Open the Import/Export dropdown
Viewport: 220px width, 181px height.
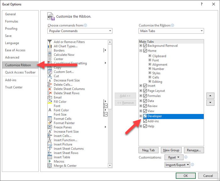click(x=177, y=165)
